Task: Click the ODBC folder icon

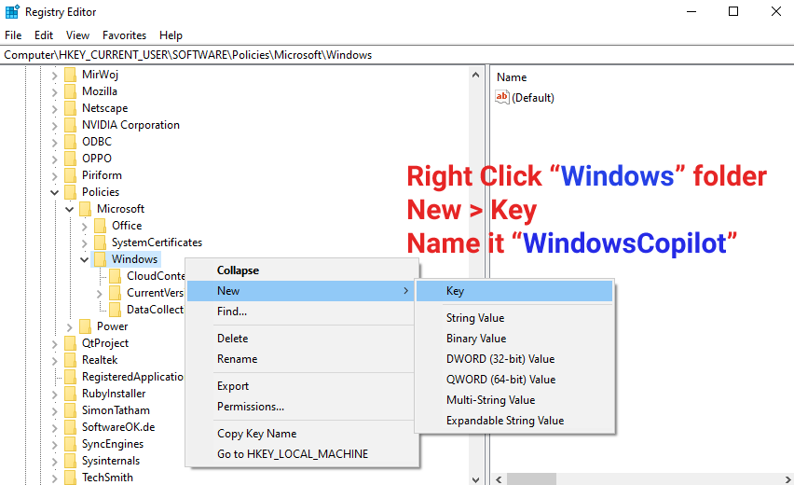Action: [x=71, y=142]
